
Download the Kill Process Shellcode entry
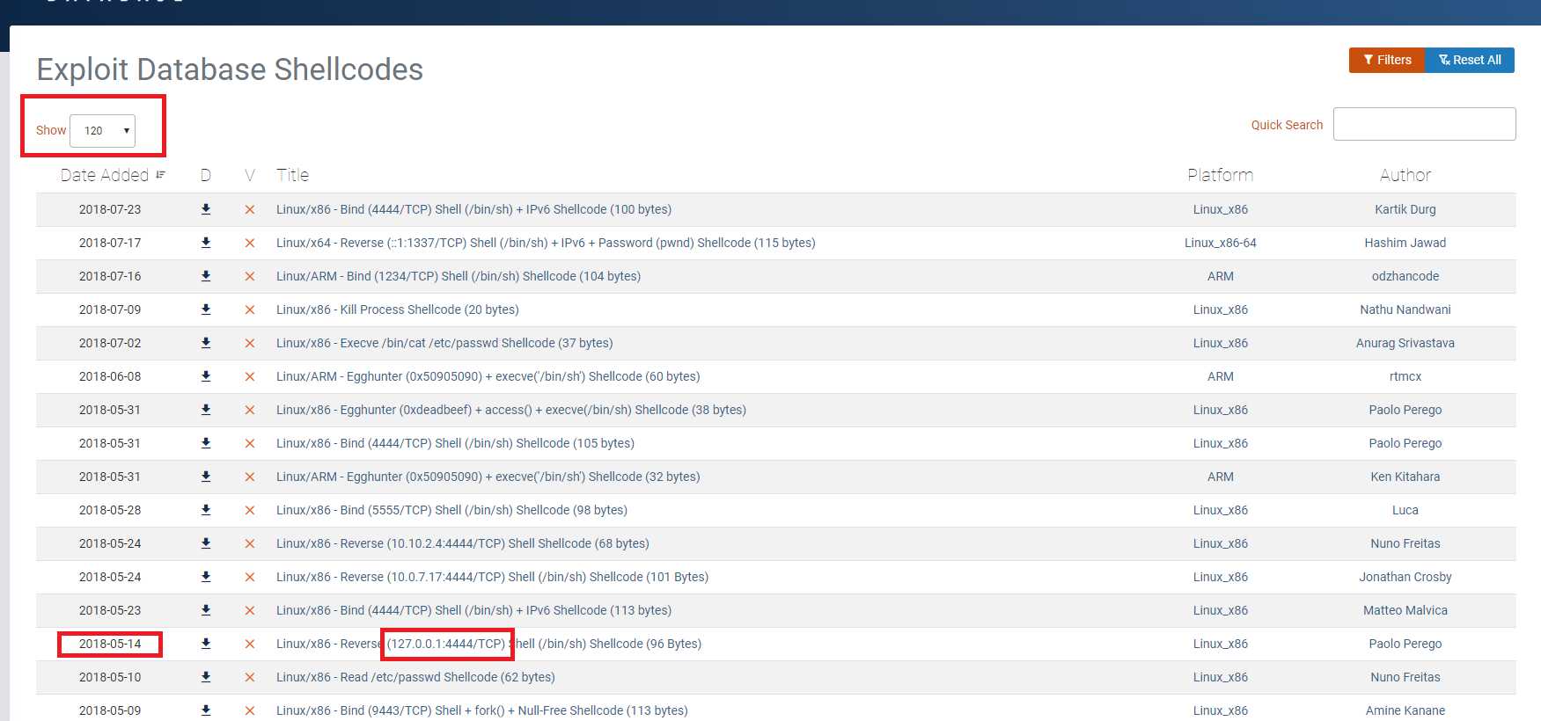coord(206,310)
